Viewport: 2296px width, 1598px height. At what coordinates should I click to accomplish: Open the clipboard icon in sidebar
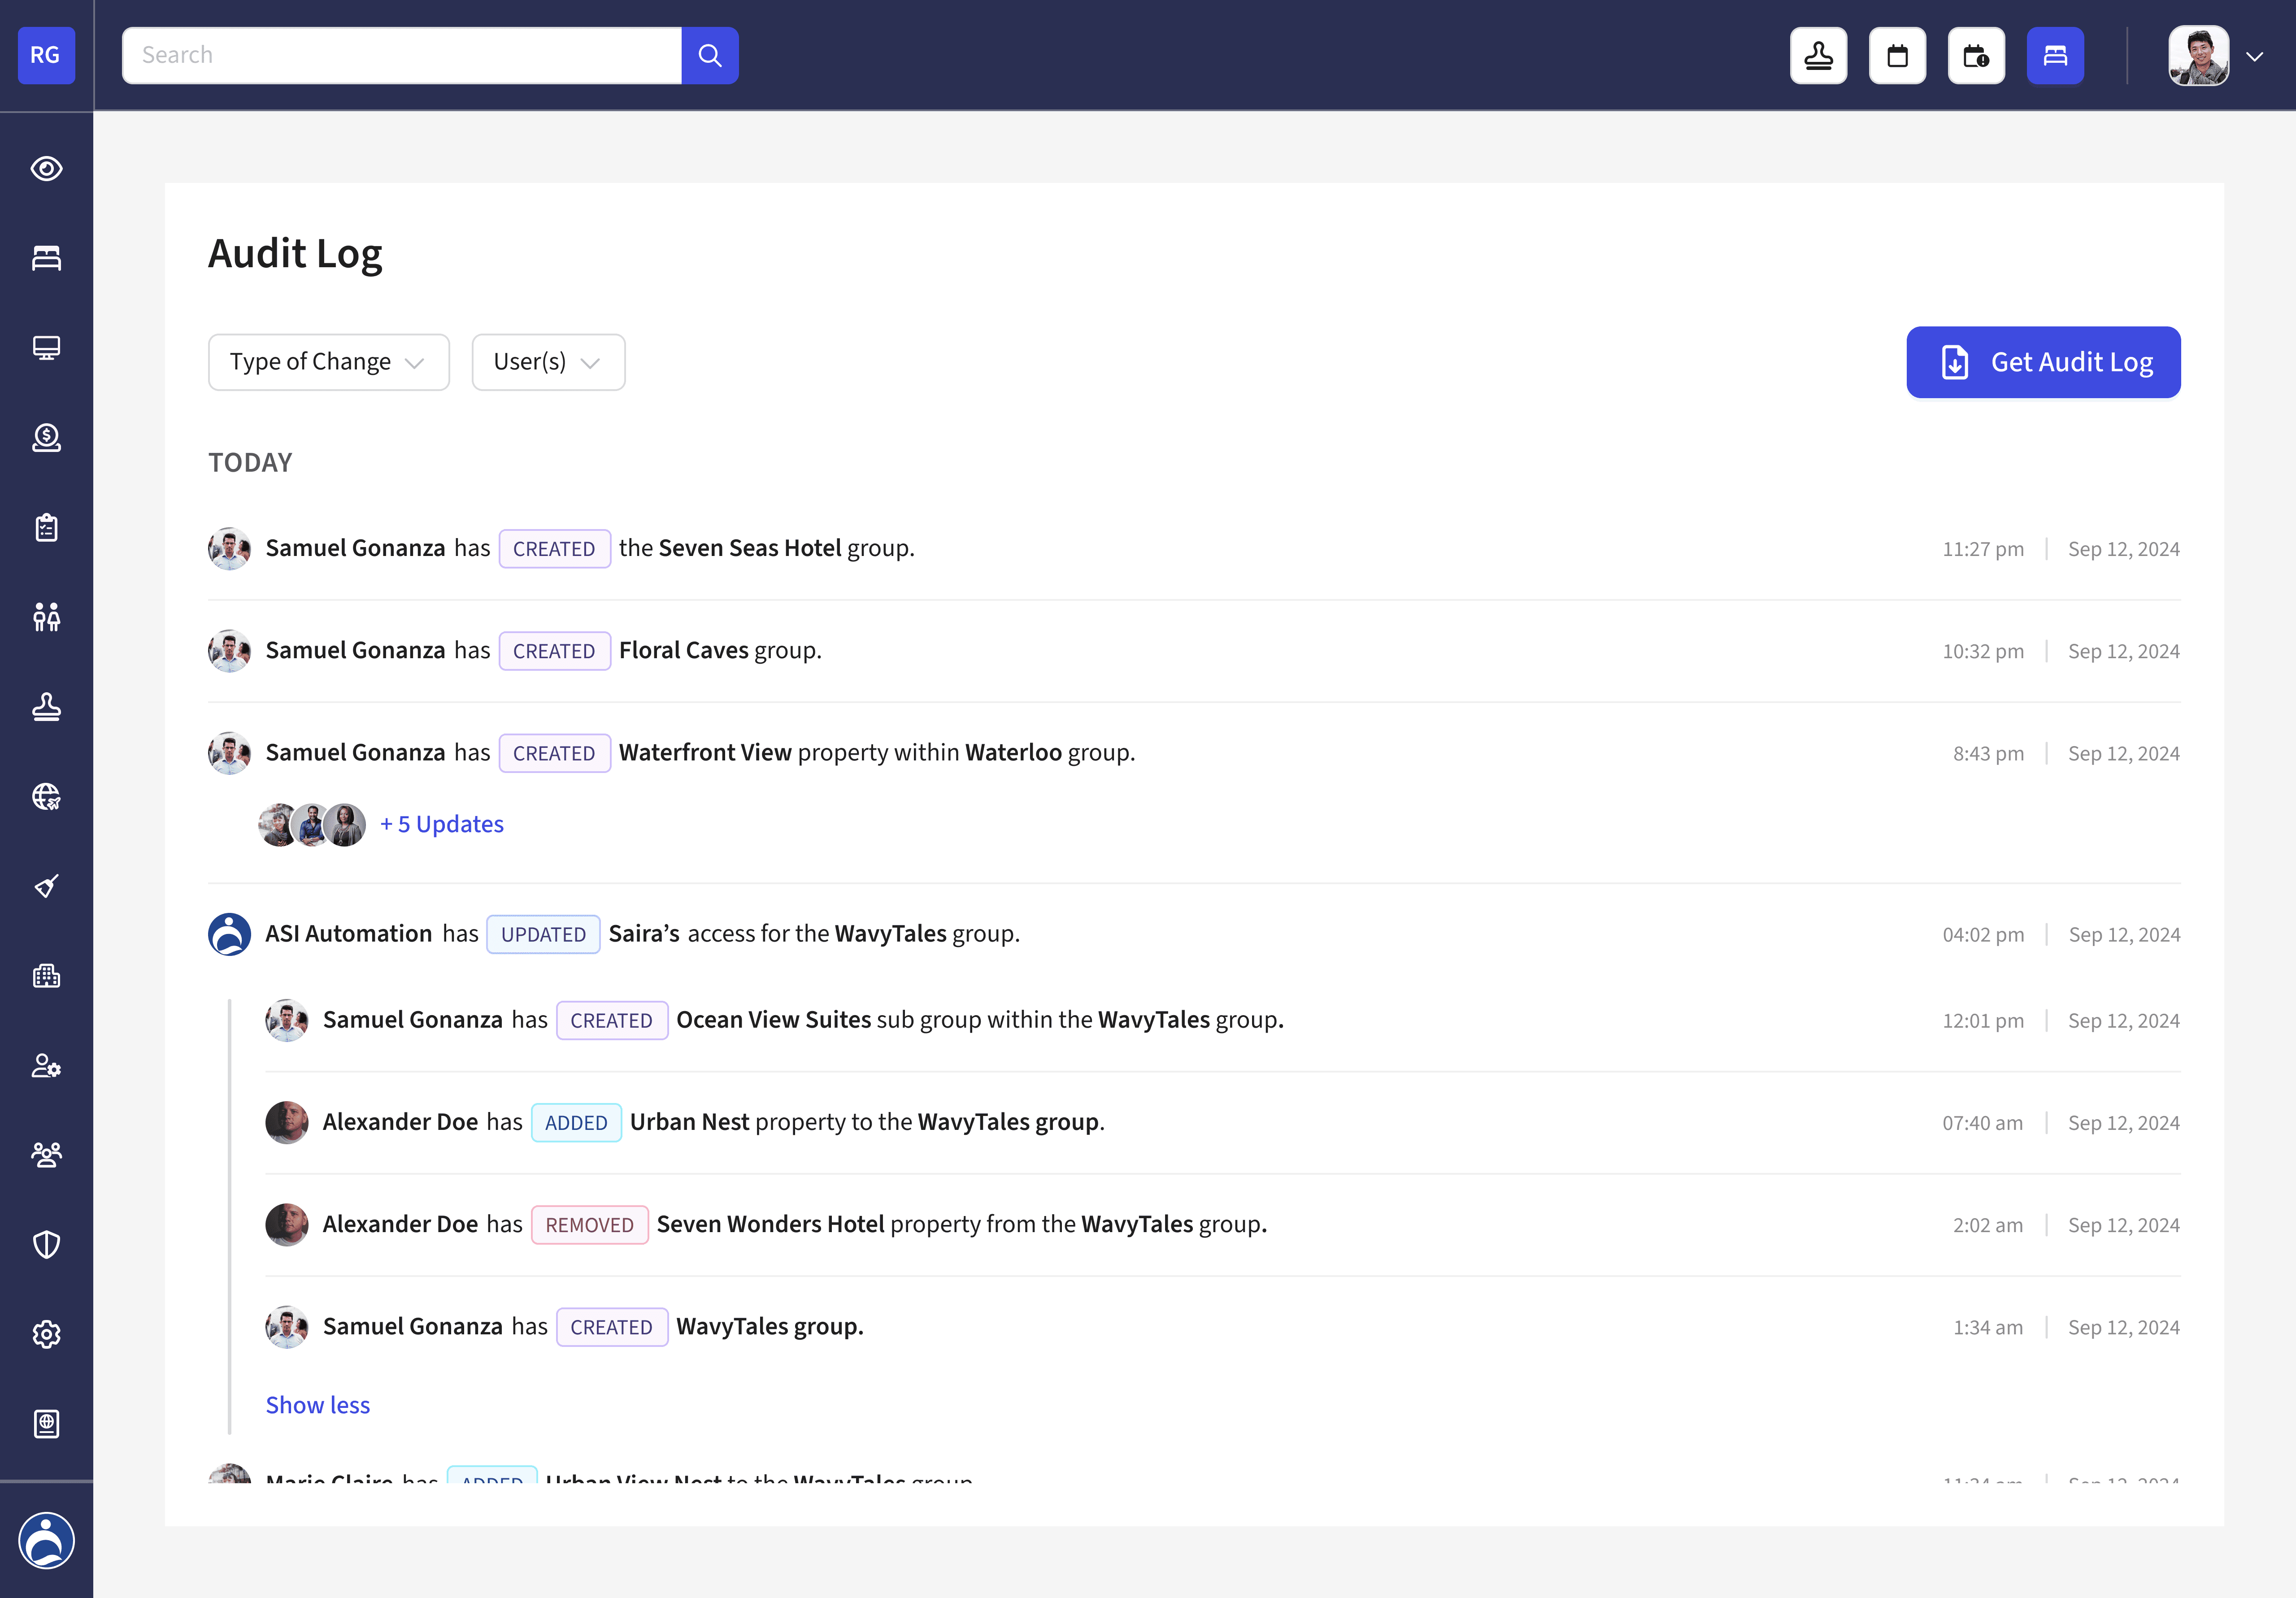(46, 527)
